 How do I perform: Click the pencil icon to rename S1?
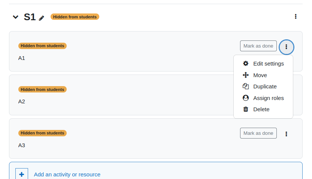click(41, 18)
